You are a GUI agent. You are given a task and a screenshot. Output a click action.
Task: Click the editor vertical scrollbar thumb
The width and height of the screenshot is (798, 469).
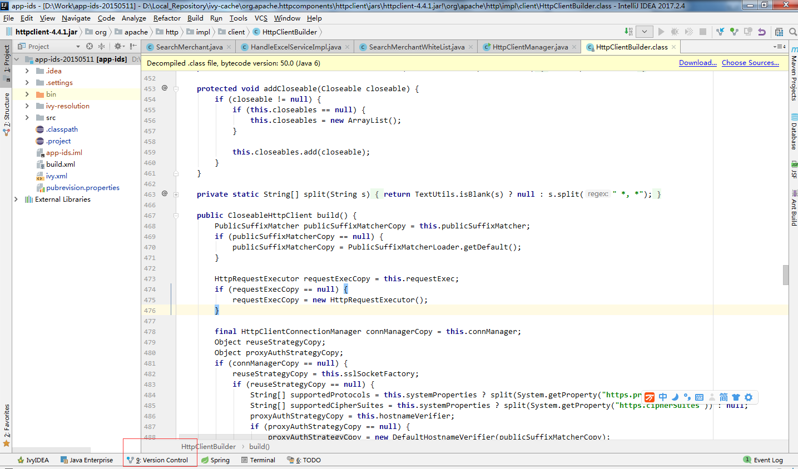(x=786, y=275)
